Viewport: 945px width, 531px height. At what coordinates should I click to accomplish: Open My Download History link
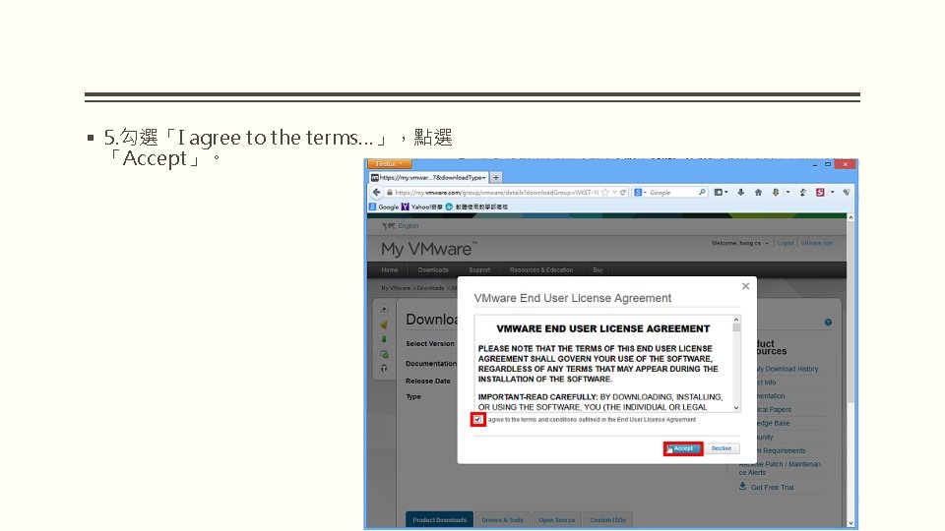(x=787, y=369)
